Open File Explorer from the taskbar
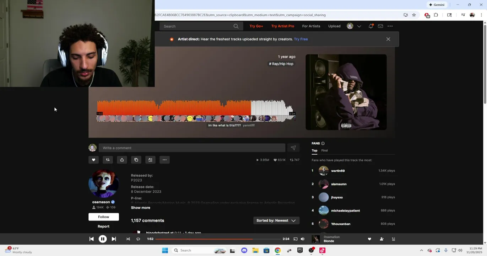This screenshot has height=256, width=487. click(x=255, y=250)
